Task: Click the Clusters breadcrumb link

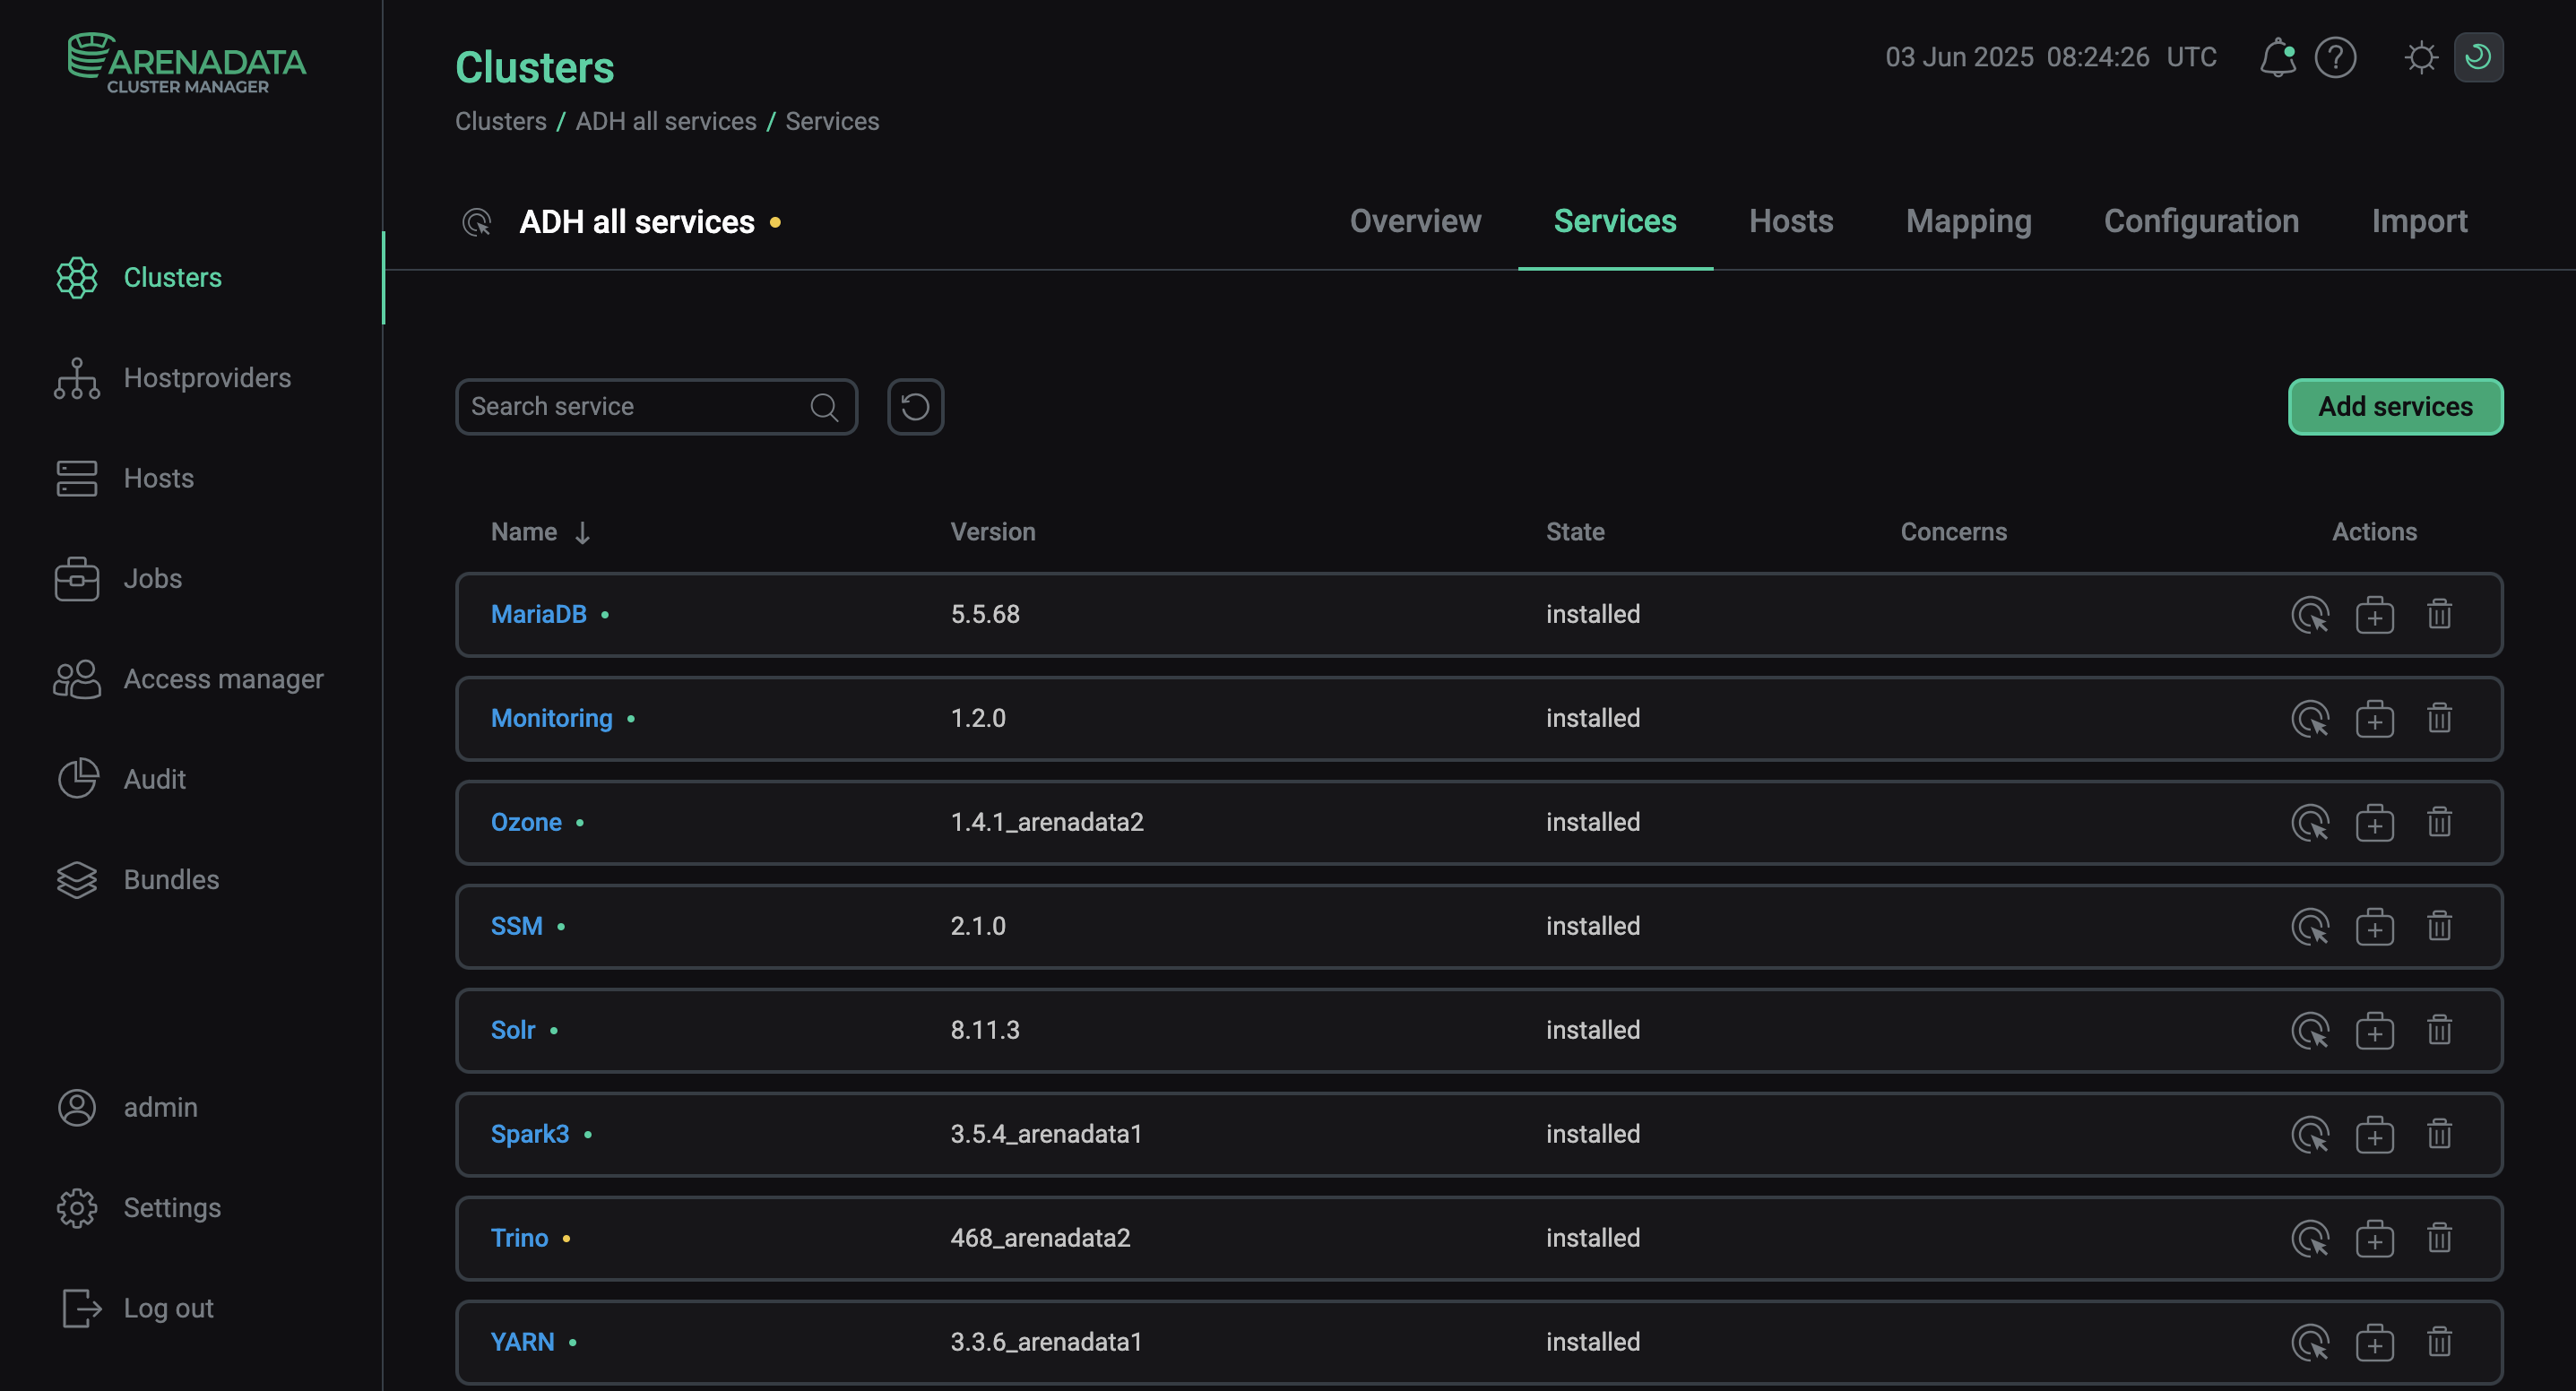Action: tap(500, 121)
